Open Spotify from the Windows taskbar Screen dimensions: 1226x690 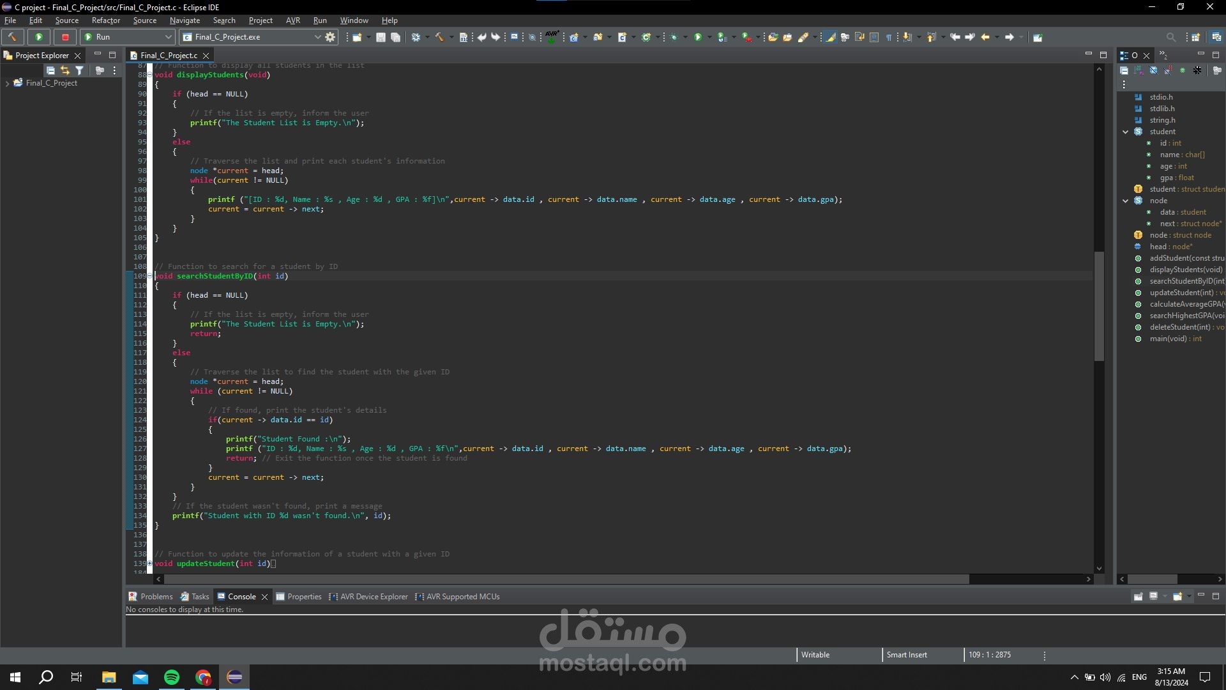click(x=172, y=677)
